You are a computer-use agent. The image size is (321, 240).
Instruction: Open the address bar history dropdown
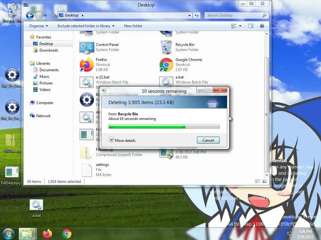pyautogui.click(x=189, y=15)
